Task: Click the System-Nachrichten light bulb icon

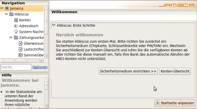Action: [16, 32]
